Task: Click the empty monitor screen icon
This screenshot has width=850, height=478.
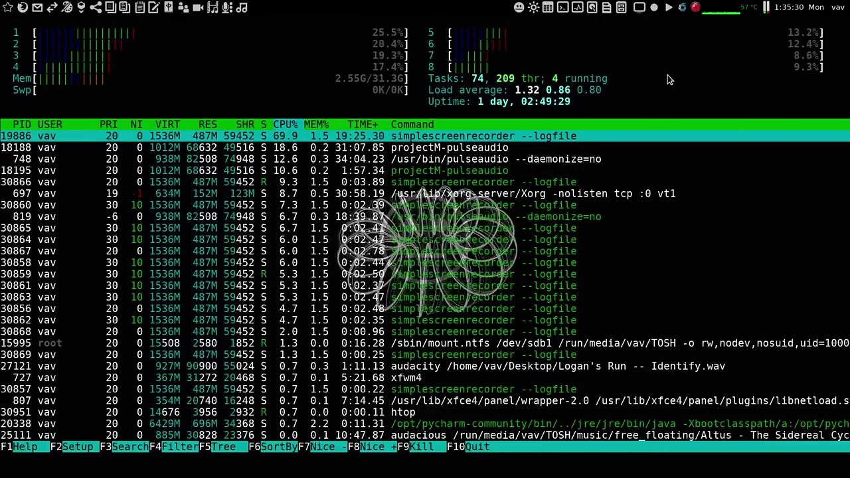Action: pyautogui.click(x=639, y=7)
